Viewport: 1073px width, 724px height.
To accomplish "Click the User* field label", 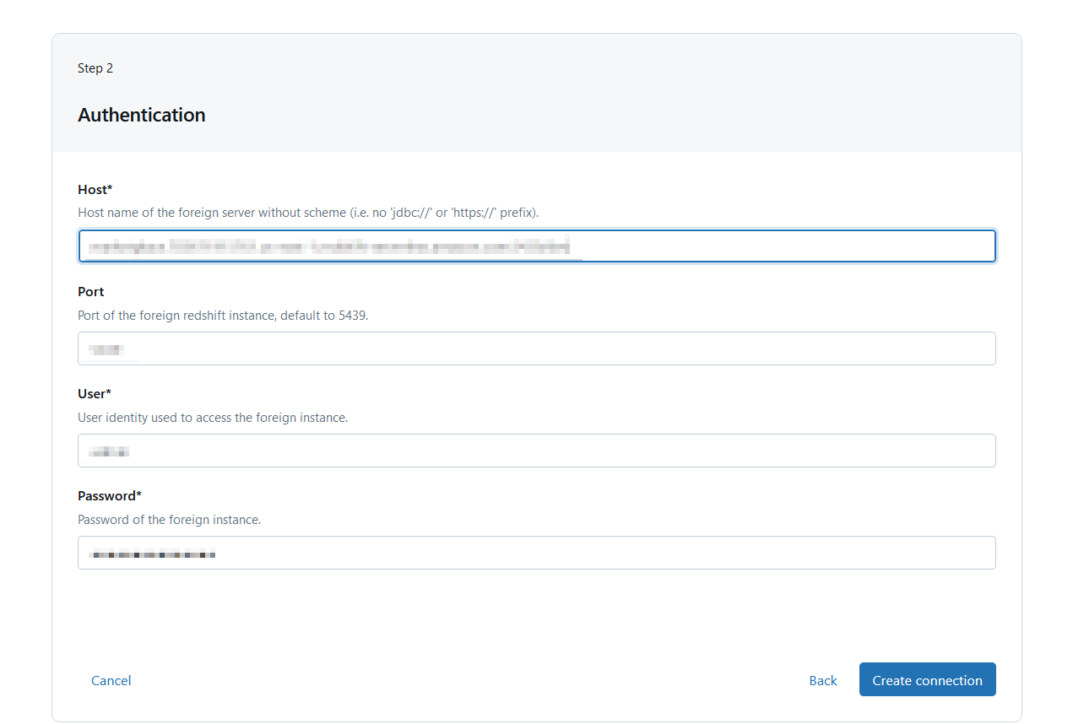I will [x=95, y=393].
